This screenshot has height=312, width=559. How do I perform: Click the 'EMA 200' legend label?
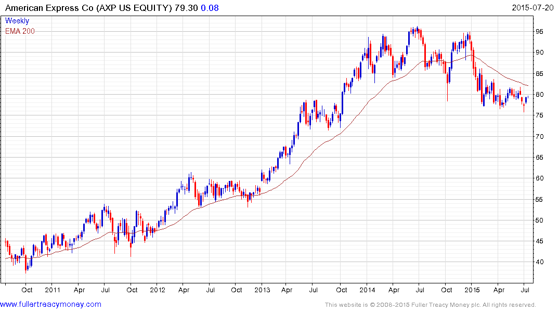point(20,31)
